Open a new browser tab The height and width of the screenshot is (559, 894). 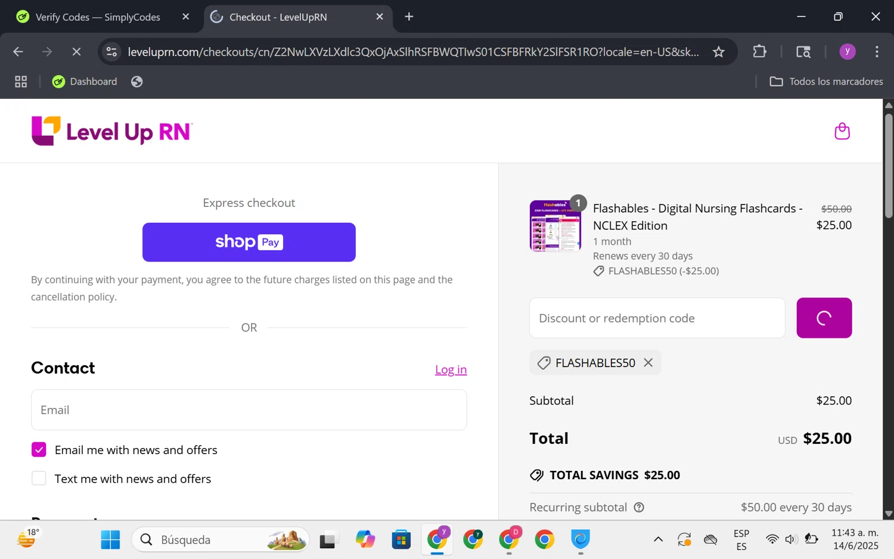click(409, 17)
